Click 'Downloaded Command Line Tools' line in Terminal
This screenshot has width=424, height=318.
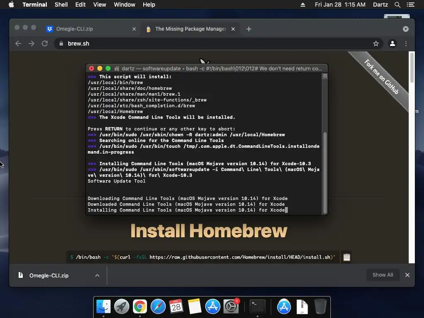(x=186, y=205)
